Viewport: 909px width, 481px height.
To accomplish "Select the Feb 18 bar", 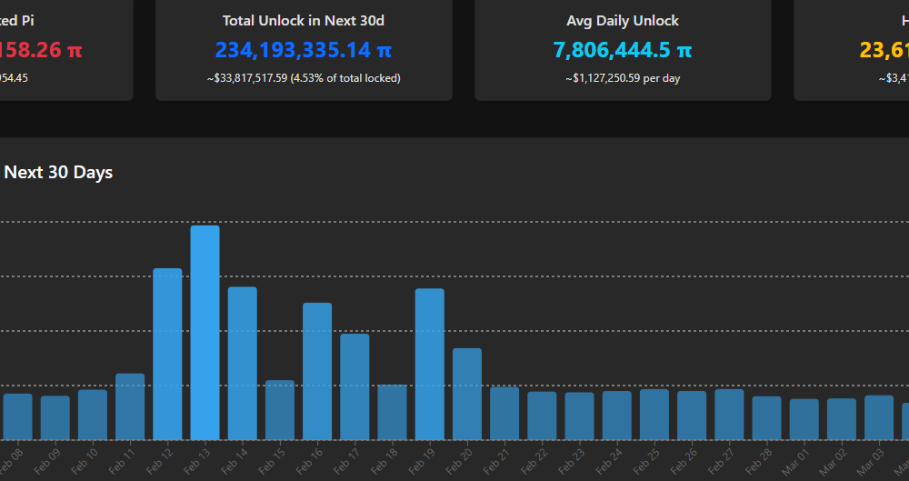I will [392, 412].
